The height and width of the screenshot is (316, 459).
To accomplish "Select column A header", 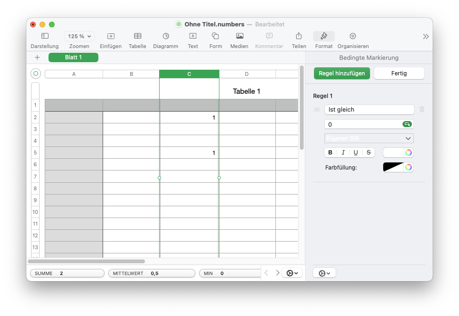I will 74,74.
